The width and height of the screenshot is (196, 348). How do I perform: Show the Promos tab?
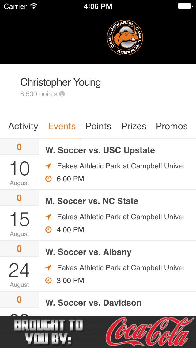point(172,126)
